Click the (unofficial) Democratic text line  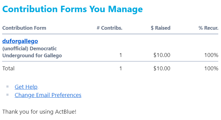(29, 48)
